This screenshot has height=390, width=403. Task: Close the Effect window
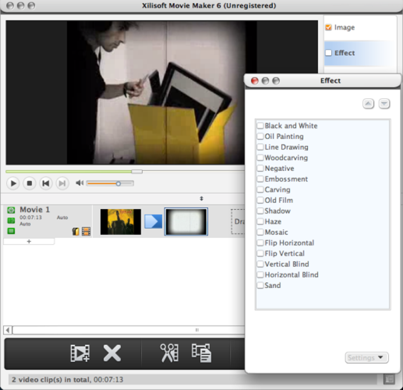[x=254, y=81]
